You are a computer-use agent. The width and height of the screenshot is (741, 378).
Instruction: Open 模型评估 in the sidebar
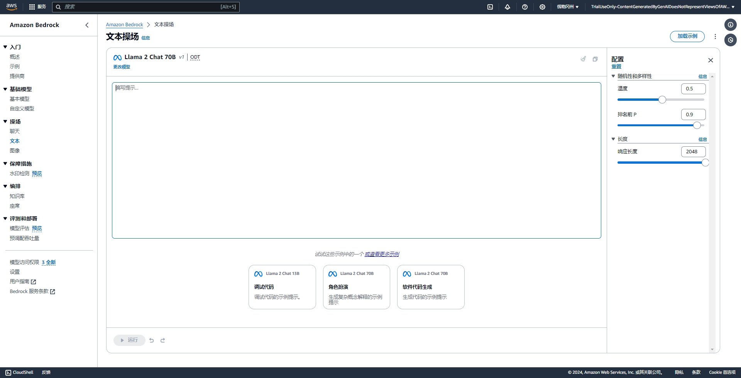pyautogui.click(x=19, y=228)
